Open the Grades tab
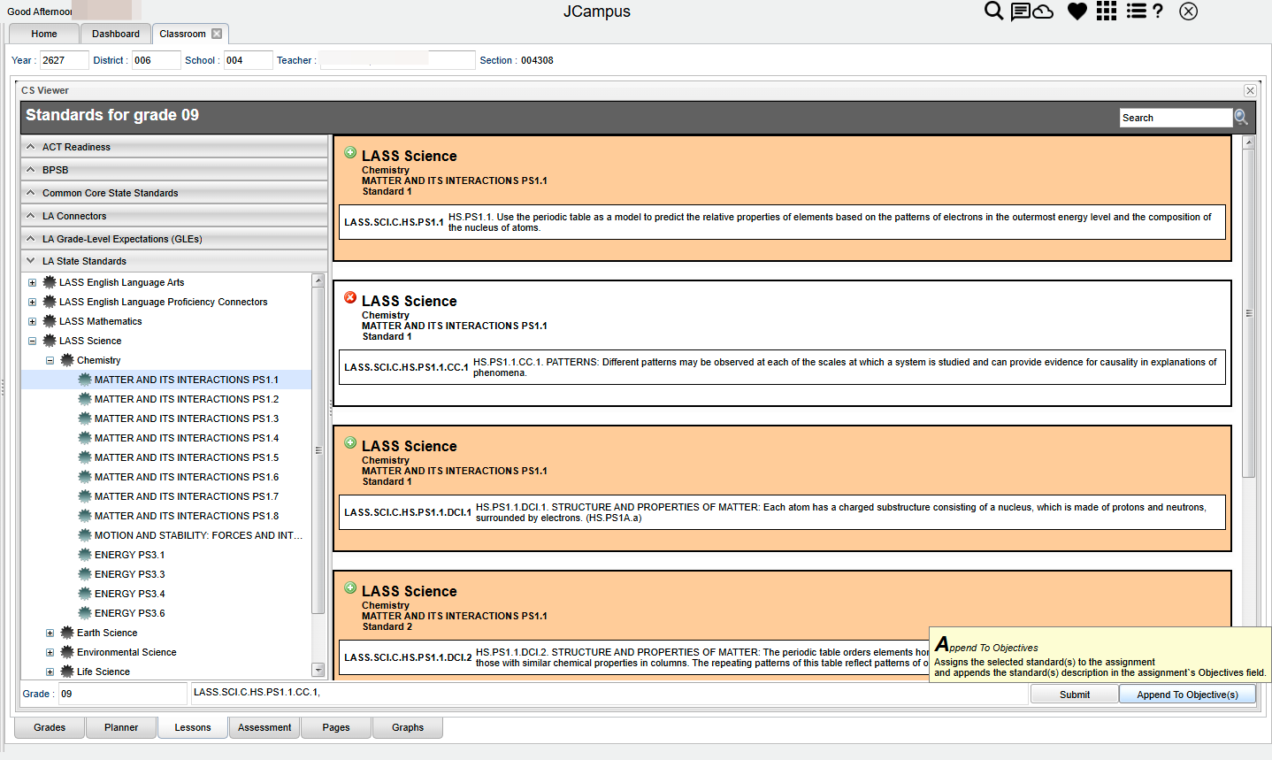Image resolution: width=1272 pixels, height=760 pixels. [x=50, y=727]
